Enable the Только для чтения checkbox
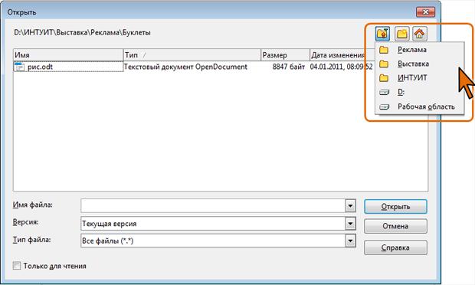Viewport: 475px width, 285px height. click(x=17, y=266)
